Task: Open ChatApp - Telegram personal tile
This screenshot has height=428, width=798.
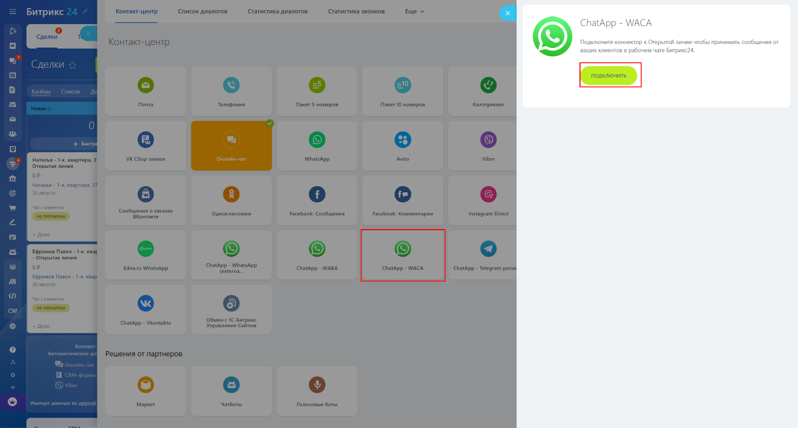Action: tap(483, 255)
